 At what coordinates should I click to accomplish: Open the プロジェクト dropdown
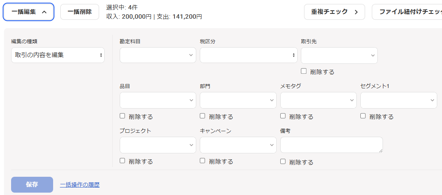[158, 145]
